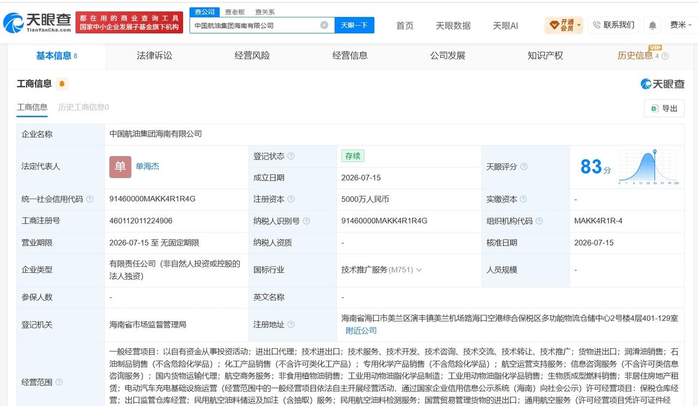Click the 83分 Tianyan score value
The width and height of the screenshot is (698, 406).
595,167
